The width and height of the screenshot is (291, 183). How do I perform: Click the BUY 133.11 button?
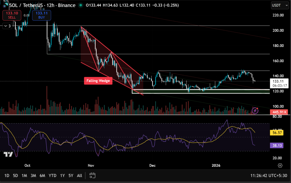click(41, 15)
